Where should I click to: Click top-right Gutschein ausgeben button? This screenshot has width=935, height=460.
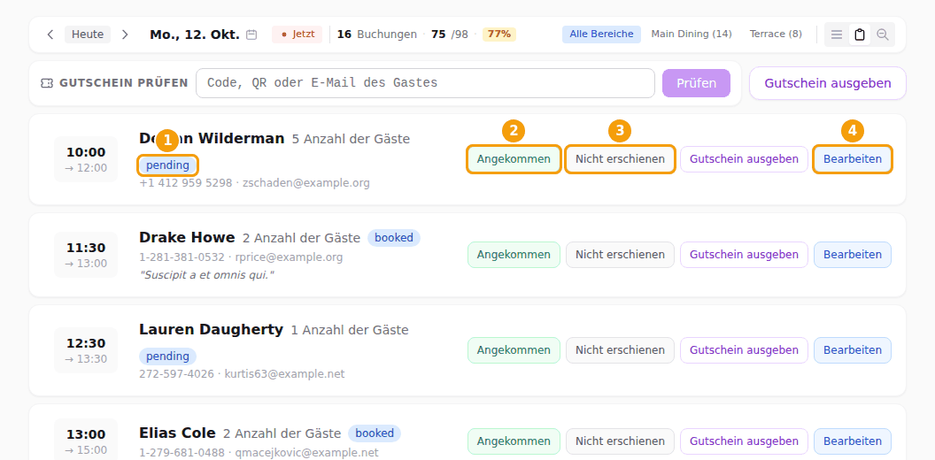[x=828, y=83]
